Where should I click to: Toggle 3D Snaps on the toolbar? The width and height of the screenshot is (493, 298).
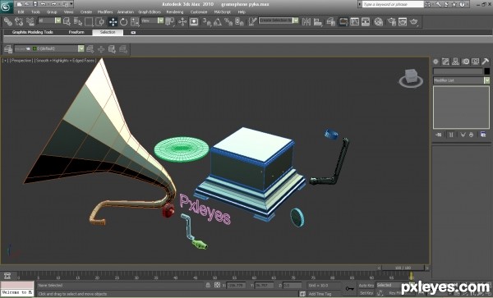[206, 21]
